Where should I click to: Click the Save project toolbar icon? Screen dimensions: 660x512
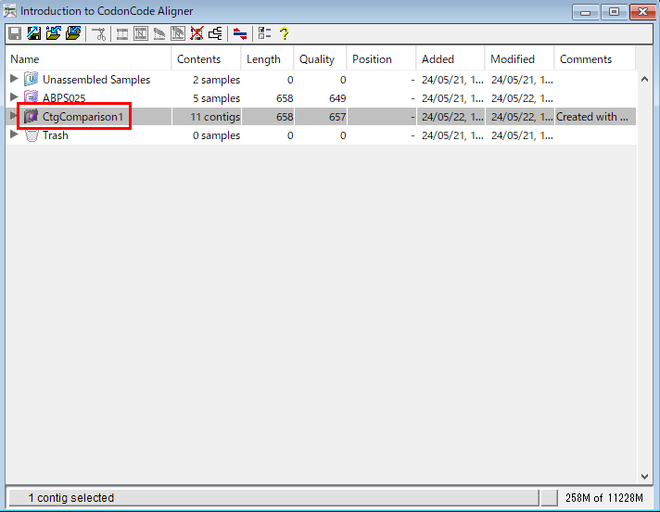(15, 34)
